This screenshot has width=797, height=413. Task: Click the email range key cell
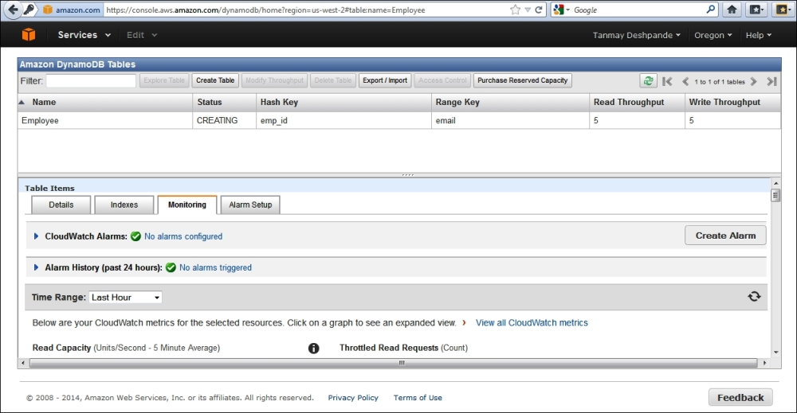coord(510,120)
